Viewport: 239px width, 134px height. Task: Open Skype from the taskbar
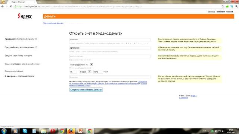[25, 131]
